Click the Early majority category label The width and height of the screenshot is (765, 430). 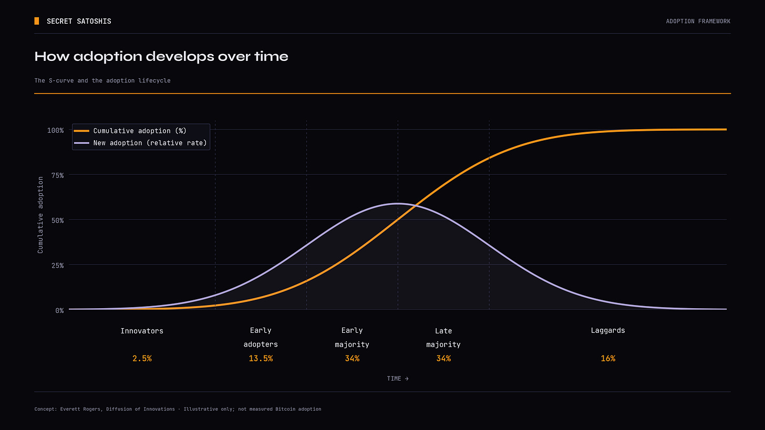point(352,337)
